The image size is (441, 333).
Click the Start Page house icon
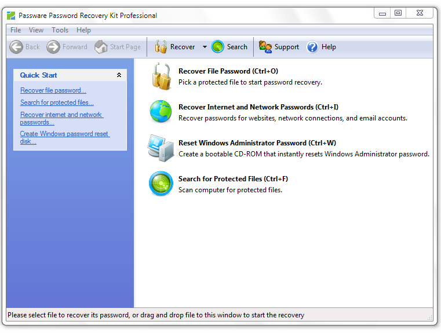click(101, 47)
